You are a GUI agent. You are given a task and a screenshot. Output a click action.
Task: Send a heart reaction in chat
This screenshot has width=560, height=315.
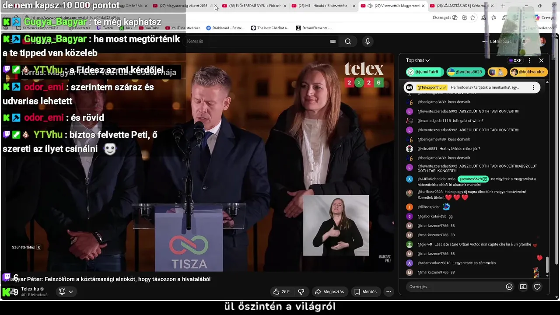537,287
